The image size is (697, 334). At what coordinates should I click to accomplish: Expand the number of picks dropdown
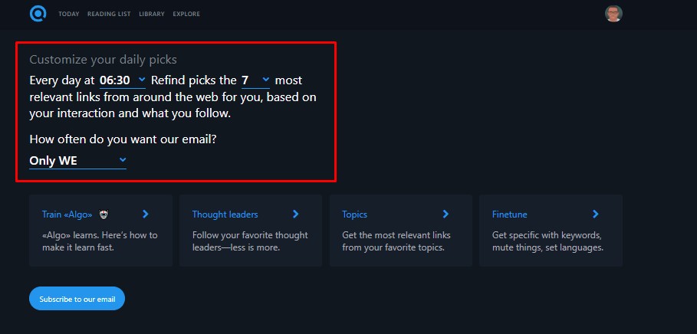pyautogui.click(x=255, y=80)
